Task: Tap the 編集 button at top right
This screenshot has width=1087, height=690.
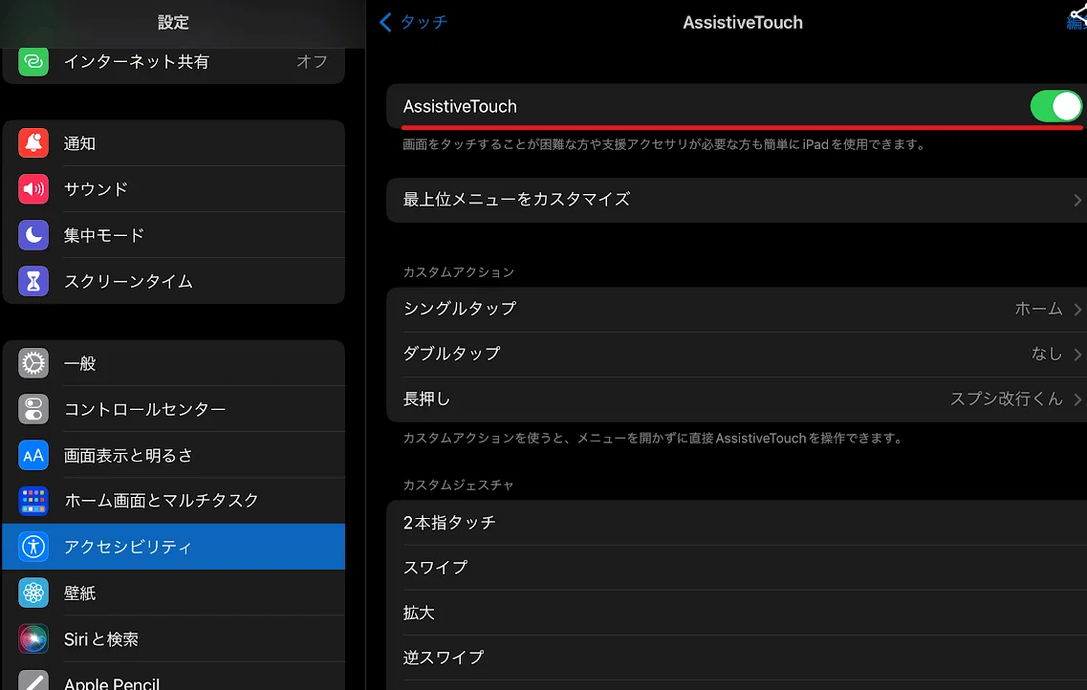Action: [1076, 22]
